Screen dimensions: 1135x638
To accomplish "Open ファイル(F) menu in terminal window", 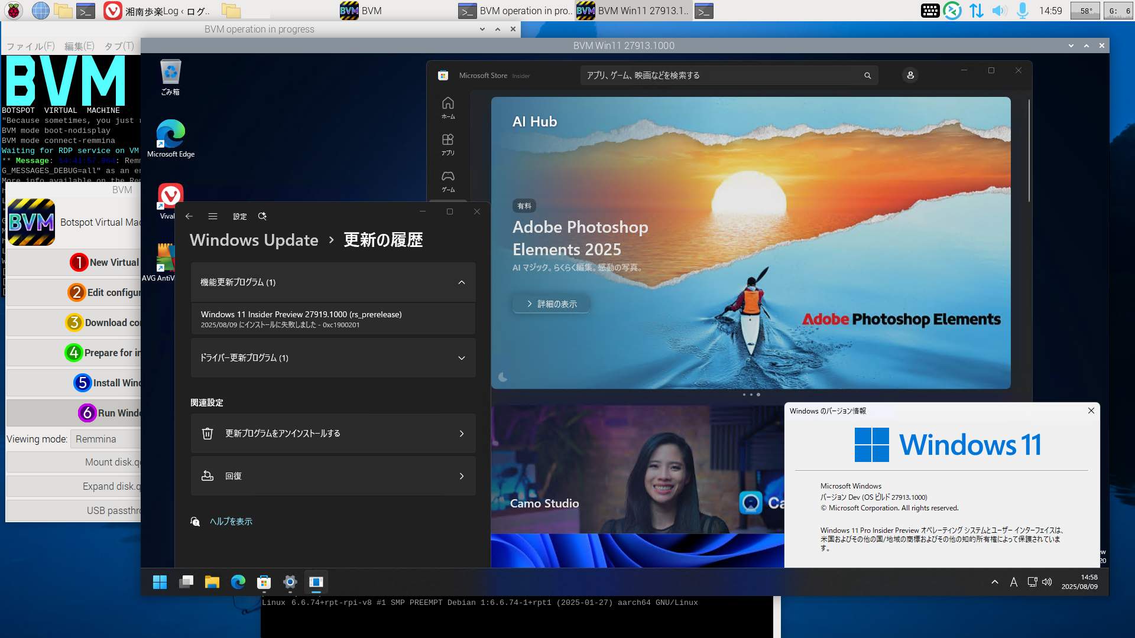I will pos(30,46).
